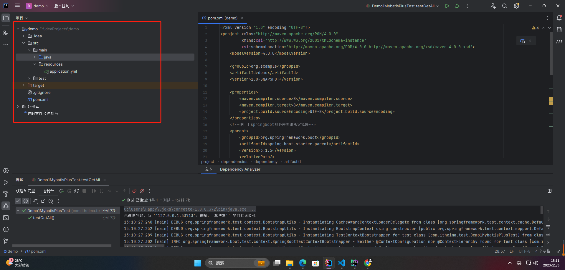The height and width of the screenshot is (270, 565).
Task: Collapse all test results icon
Action: pyautogui.click(x=43, y=201)
